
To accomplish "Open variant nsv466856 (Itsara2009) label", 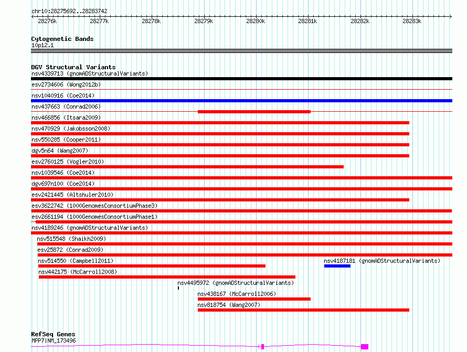I will (x=66, y=118).
